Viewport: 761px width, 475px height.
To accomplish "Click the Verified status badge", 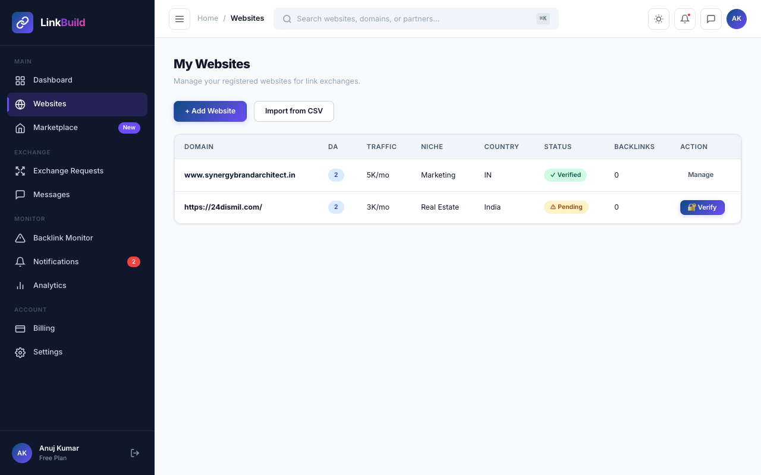I will [x=565, y=175].
